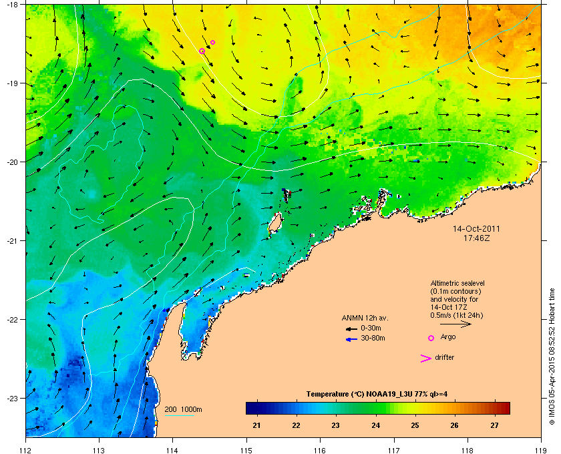Click the black 0-30m arrow legend symbol
Image resolution: width=561 pixels, height=454 pixels.
coord(351,328)
